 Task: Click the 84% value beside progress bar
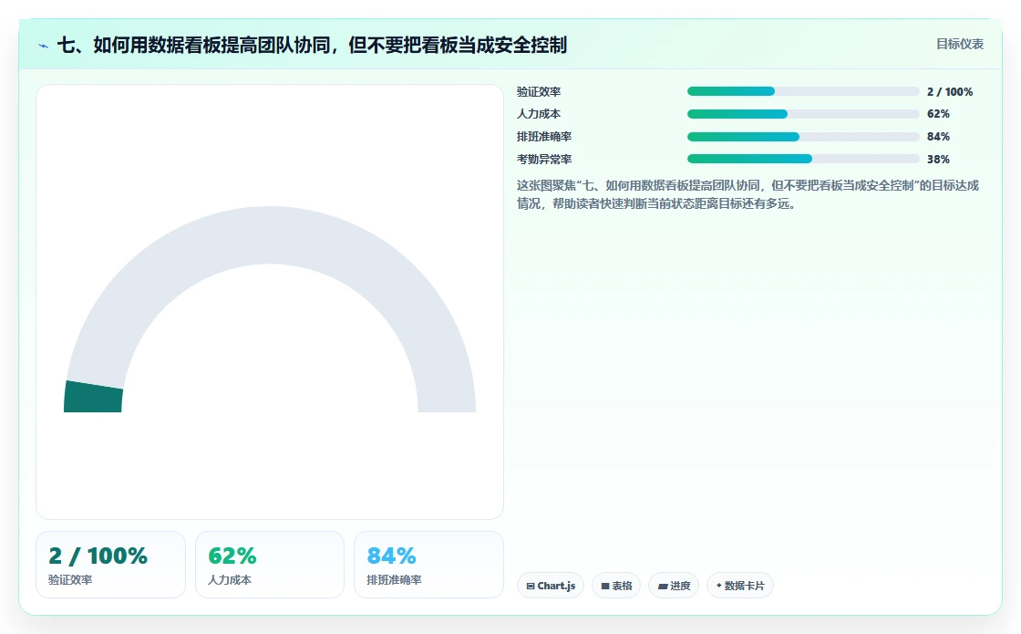[x=938, y=137]
